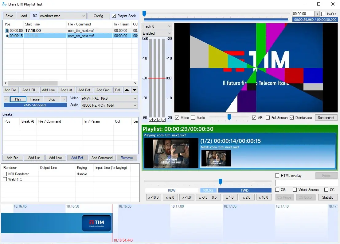Click the volume slider below video preview
The width and height of the screenshot is (340, 244).
[x=229, y=117]
